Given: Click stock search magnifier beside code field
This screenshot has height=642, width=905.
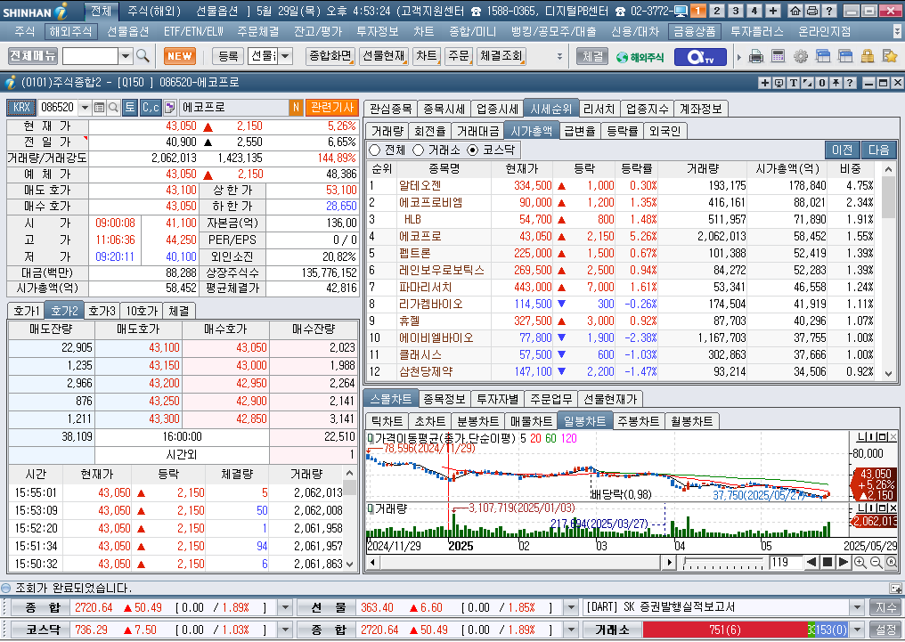Looking at the screenshot, I should click(x=114, y=107).
